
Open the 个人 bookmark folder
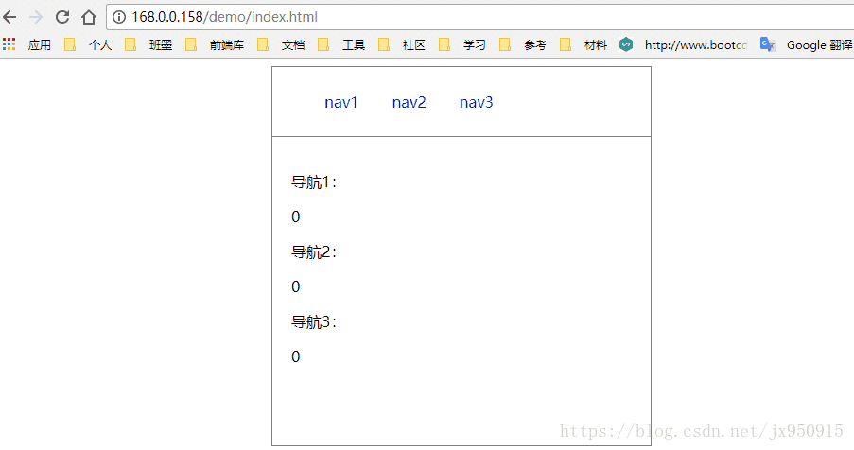(x=88, y=44)
